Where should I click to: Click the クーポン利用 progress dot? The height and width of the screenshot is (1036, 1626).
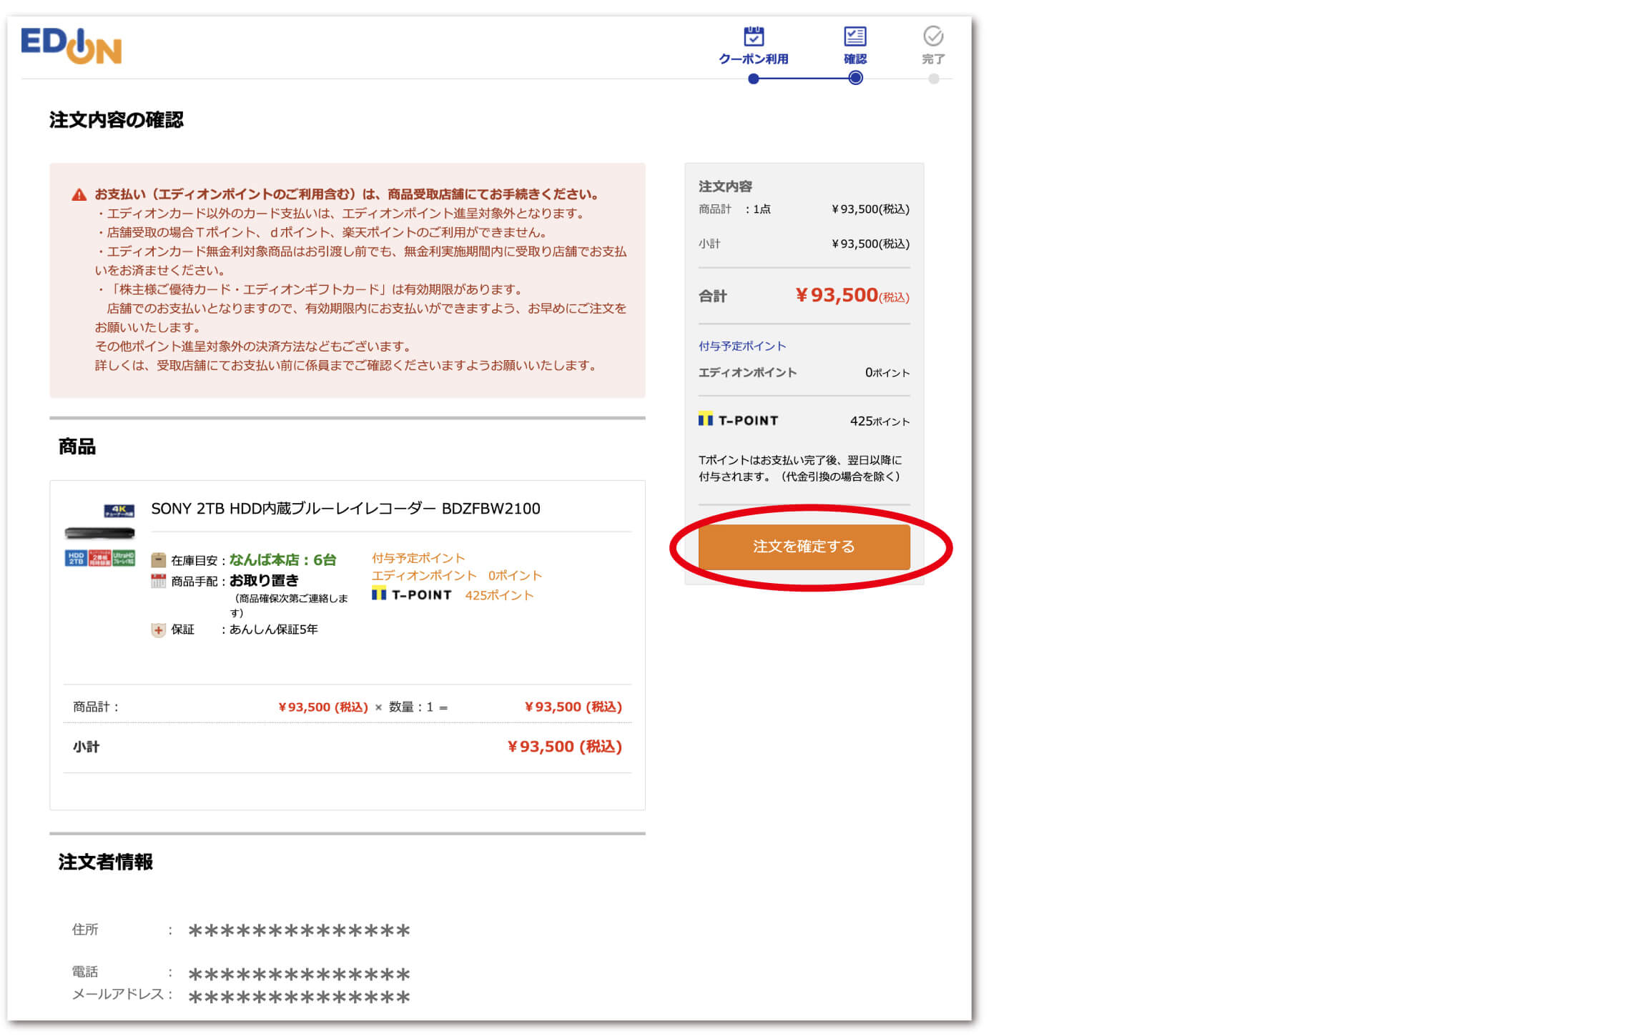[754, 79]
